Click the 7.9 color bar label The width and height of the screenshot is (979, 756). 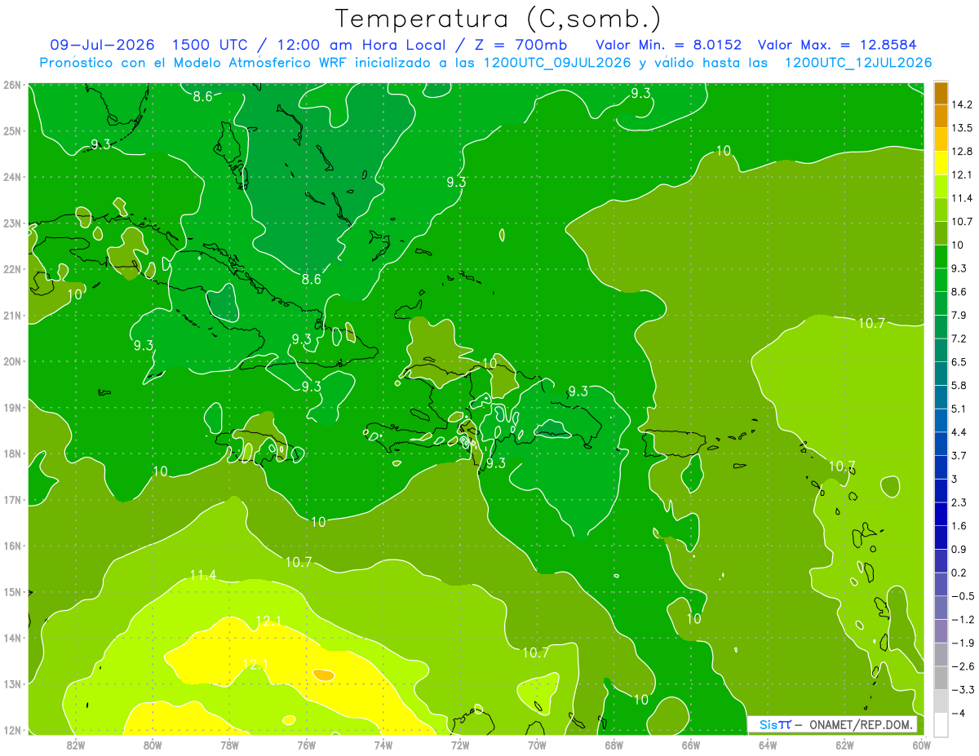tap(959, 315)
